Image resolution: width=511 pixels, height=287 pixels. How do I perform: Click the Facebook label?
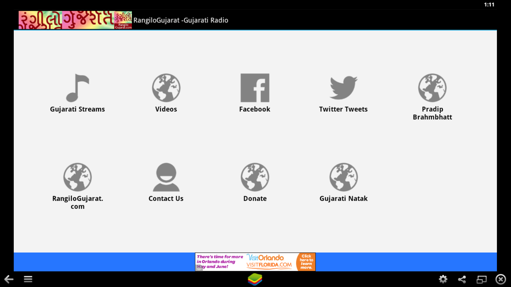pyautogui.click(x=255, y=109)
